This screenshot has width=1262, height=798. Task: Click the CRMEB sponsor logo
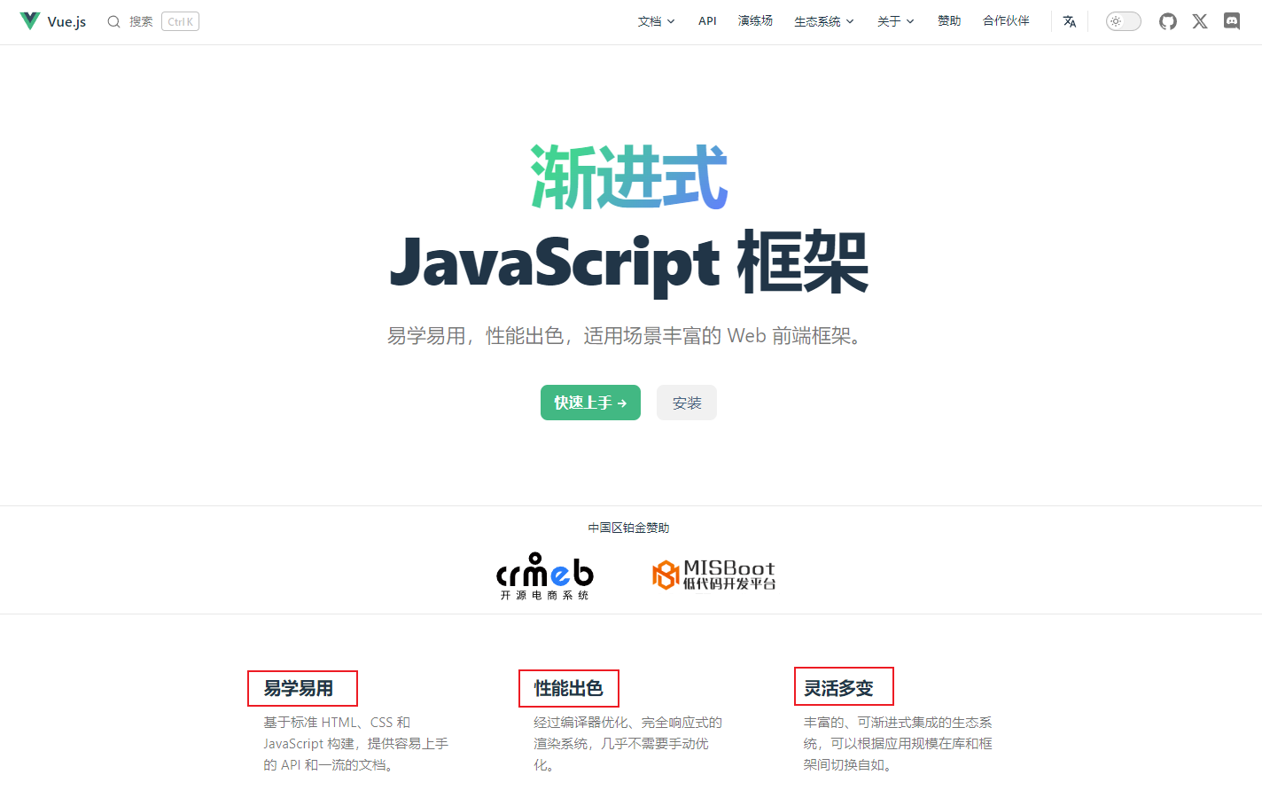(545, 576)
